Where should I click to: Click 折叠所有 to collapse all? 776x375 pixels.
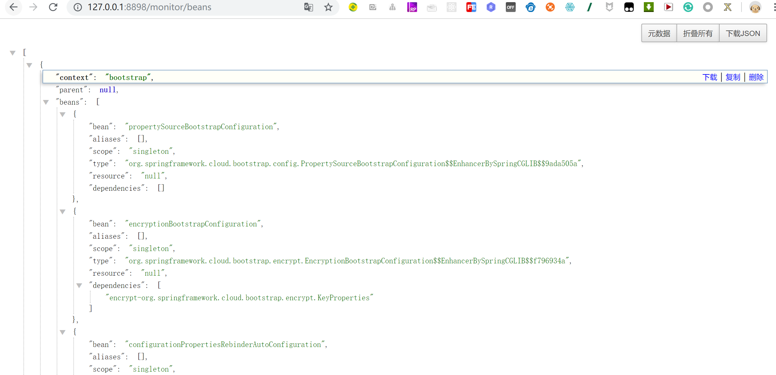click(698, 33)
